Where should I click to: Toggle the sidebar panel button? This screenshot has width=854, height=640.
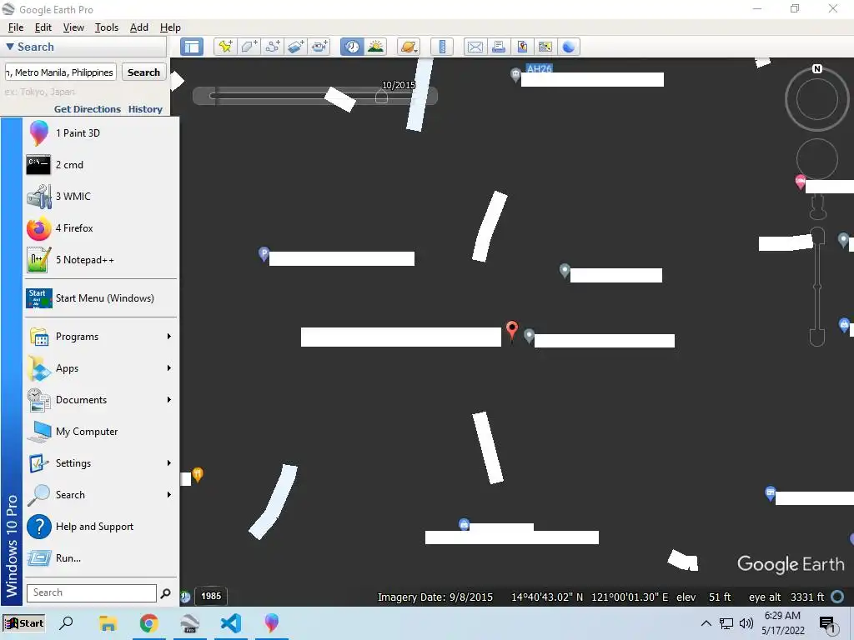pos(191,47)
